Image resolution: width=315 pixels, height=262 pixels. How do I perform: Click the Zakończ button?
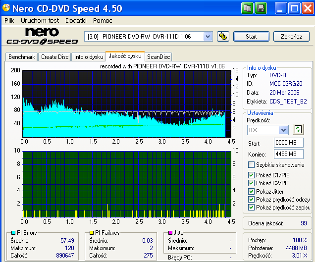(291, 37)
